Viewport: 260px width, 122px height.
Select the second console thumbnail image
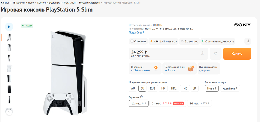9,48
